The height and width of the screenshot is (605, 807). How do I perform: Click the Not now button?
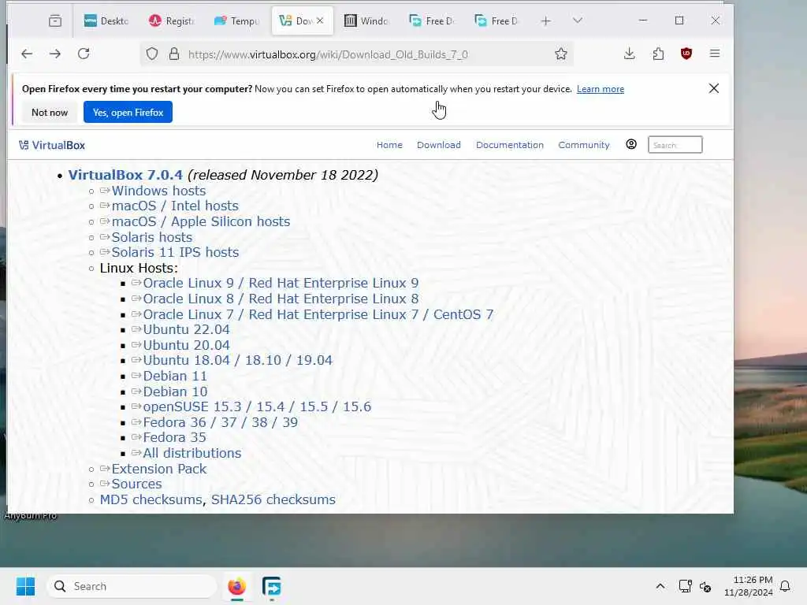click(x=50, y=112)
